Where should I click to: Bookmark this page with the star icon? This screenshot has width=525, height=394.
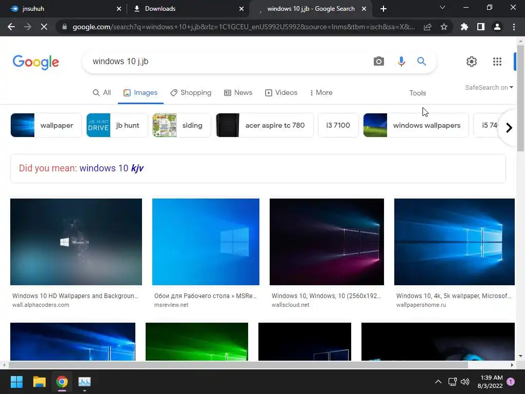(444, 27)
